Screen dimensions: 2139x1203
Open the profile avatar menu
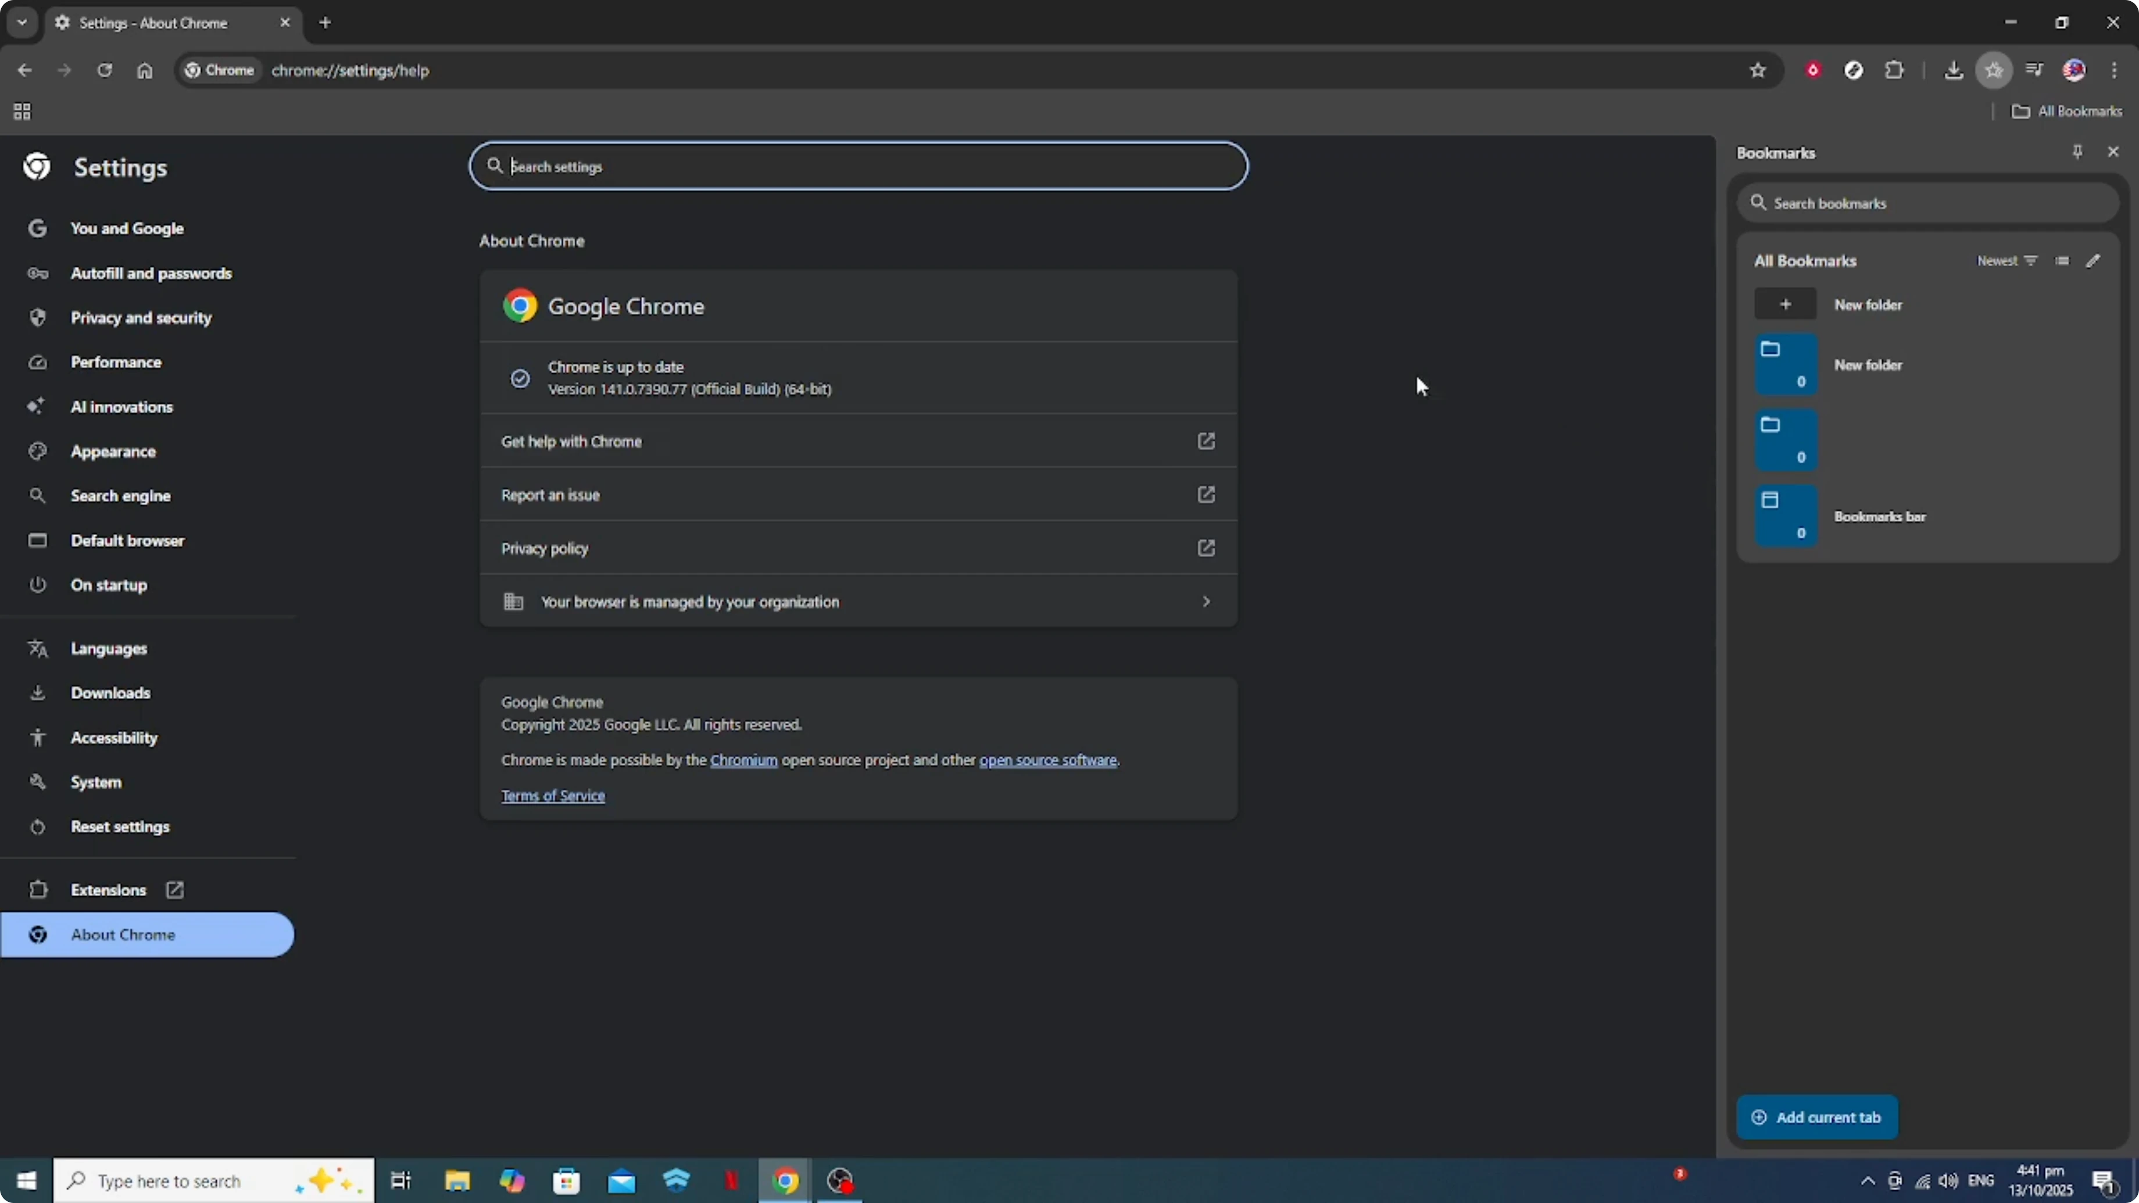click(2074, 70)
